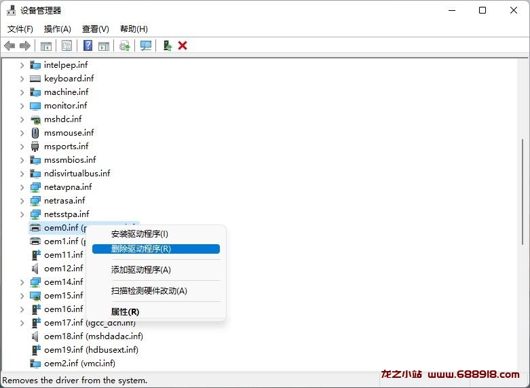Screen dimensions: 530x388
Task: Select 扫描检测硬件改动(A) in context menu
Action: pos(149,291)
